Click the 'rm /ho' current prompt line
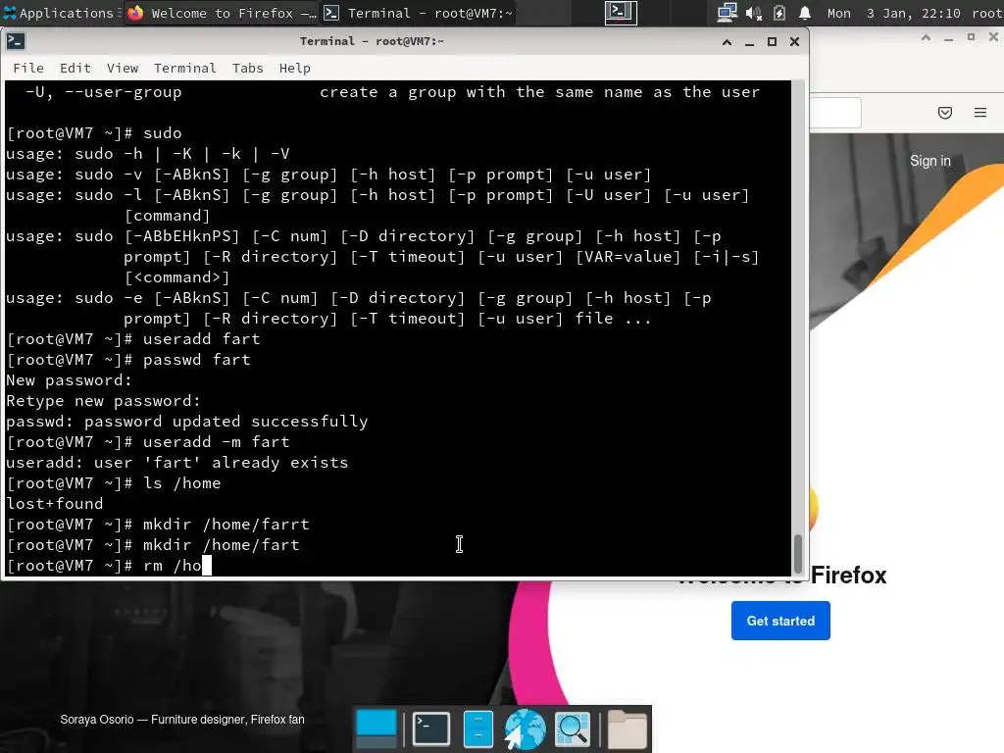Image resolution: width=1004 pixels, height=753 pixels. (x=109, y=566)
